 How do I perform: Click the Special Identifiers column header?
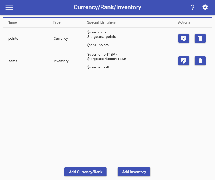tap(101, 22)
